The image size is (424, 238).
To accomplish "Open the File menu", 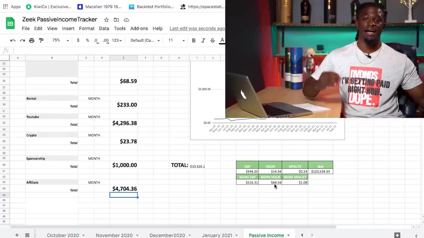I will tap(26, 28).
